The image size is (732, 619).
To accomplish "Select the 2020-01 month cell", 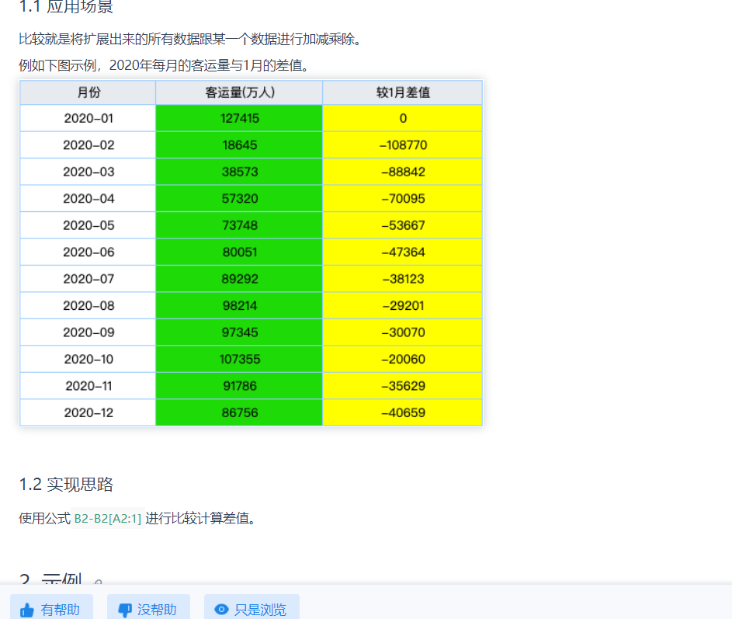I will (88, 118).
